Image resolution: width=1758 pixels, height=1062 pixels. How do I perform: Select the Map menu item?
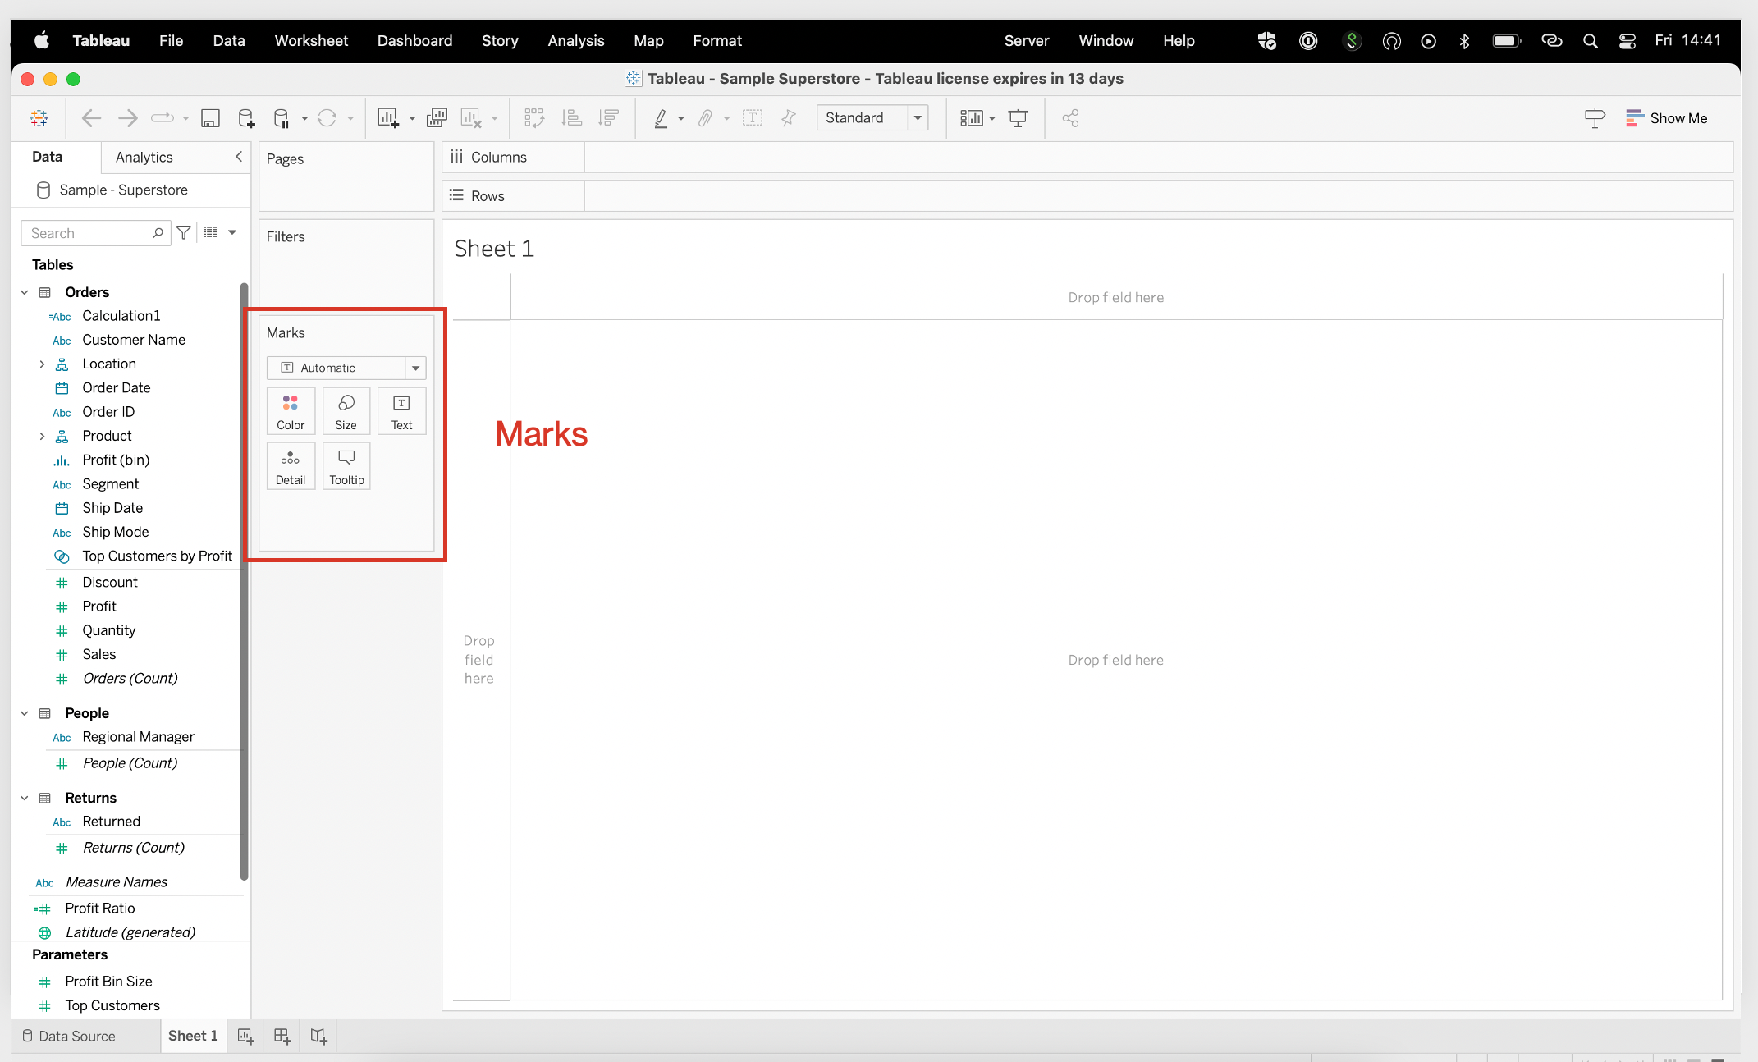(x=648, y=40)
